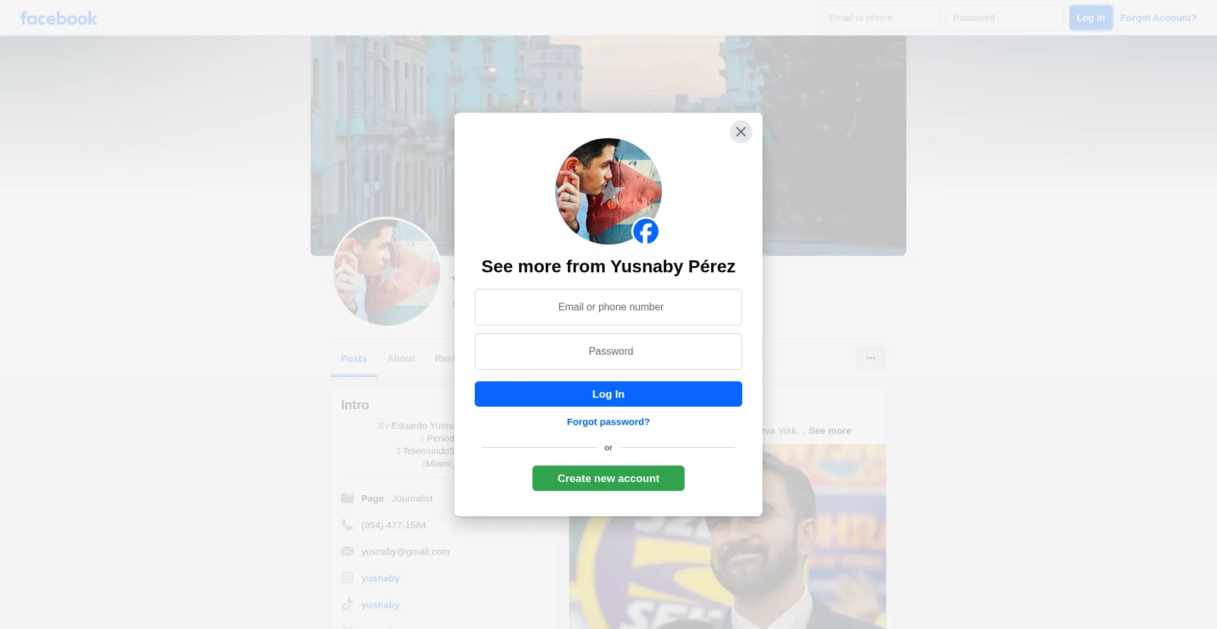Click the blue Log In button in modal

(608, 394)
